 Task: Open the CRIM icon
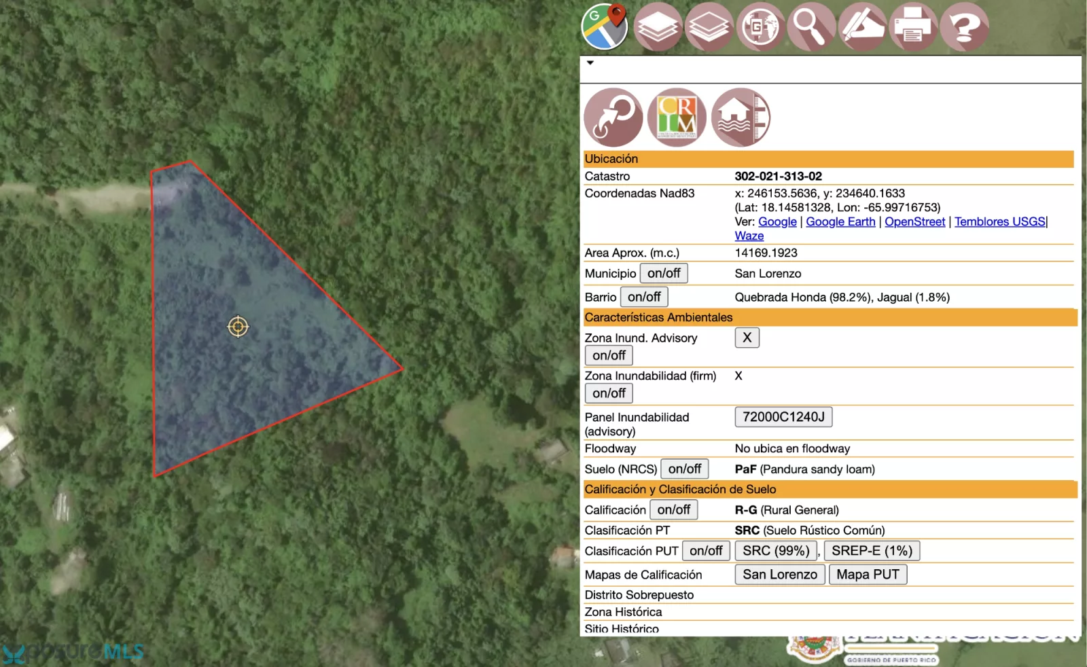677,118
